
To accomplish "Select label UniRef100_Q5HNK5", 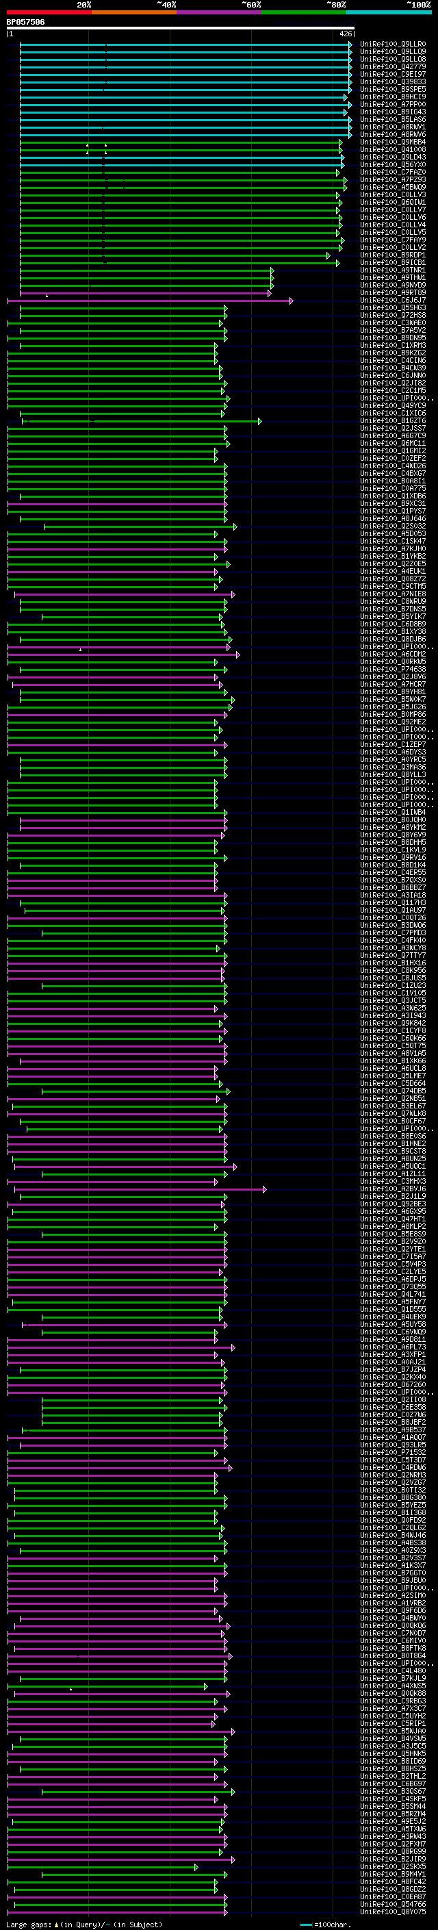I will [393, 1754].
